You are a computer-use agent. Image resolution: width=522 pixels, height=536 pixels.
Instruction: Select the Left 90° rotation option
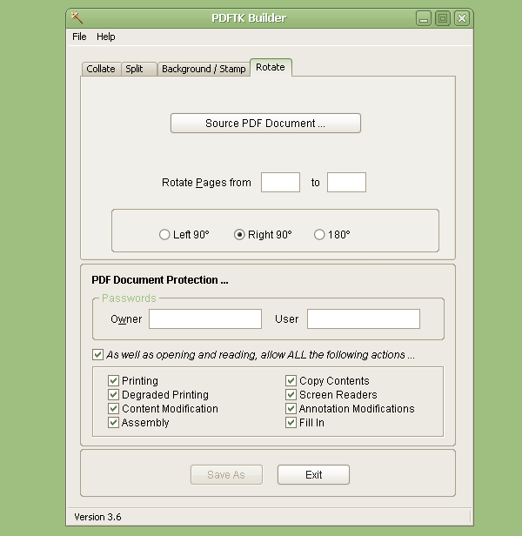tap(184, 235)
